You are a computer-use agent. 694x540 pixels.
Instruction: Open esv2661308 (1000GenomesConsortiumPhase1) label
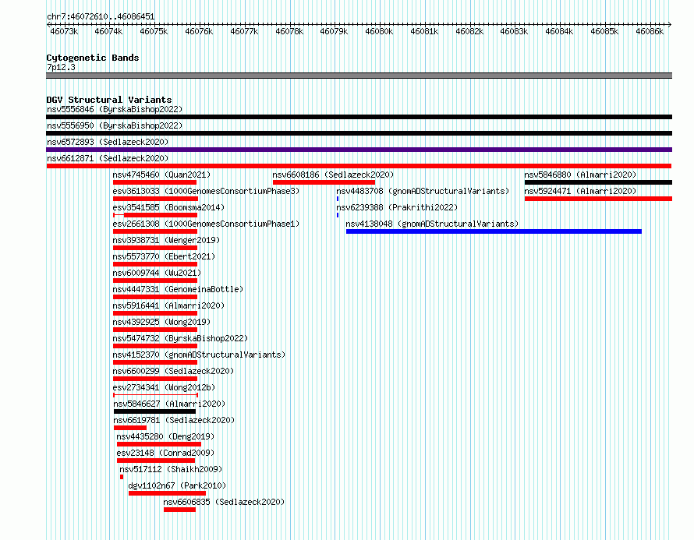click(x=206, y=224)
